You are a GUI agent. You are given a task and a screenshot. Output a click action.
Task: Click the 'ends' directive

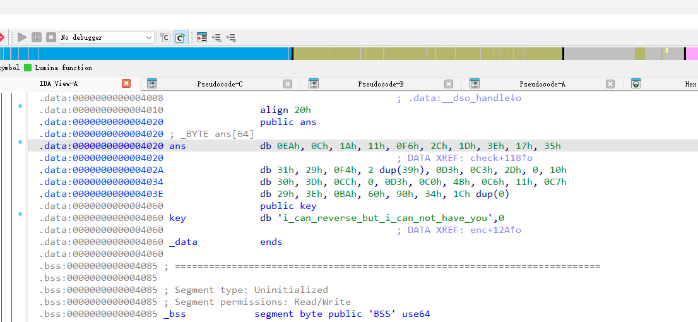[x=271, y=242]
